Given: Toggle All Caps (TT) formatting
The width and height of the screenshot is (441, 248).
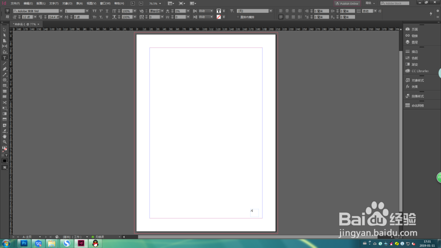Looking at the screenshot, I should pos(94,11).
